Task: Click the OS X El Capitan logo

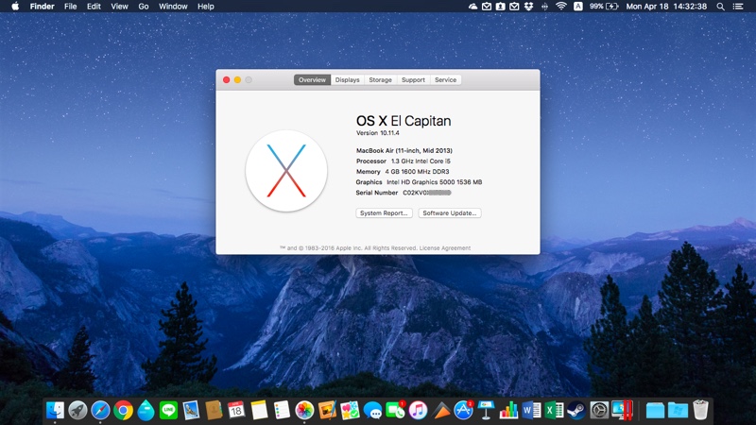Action: pyautogui.click(x=286, y=171)
